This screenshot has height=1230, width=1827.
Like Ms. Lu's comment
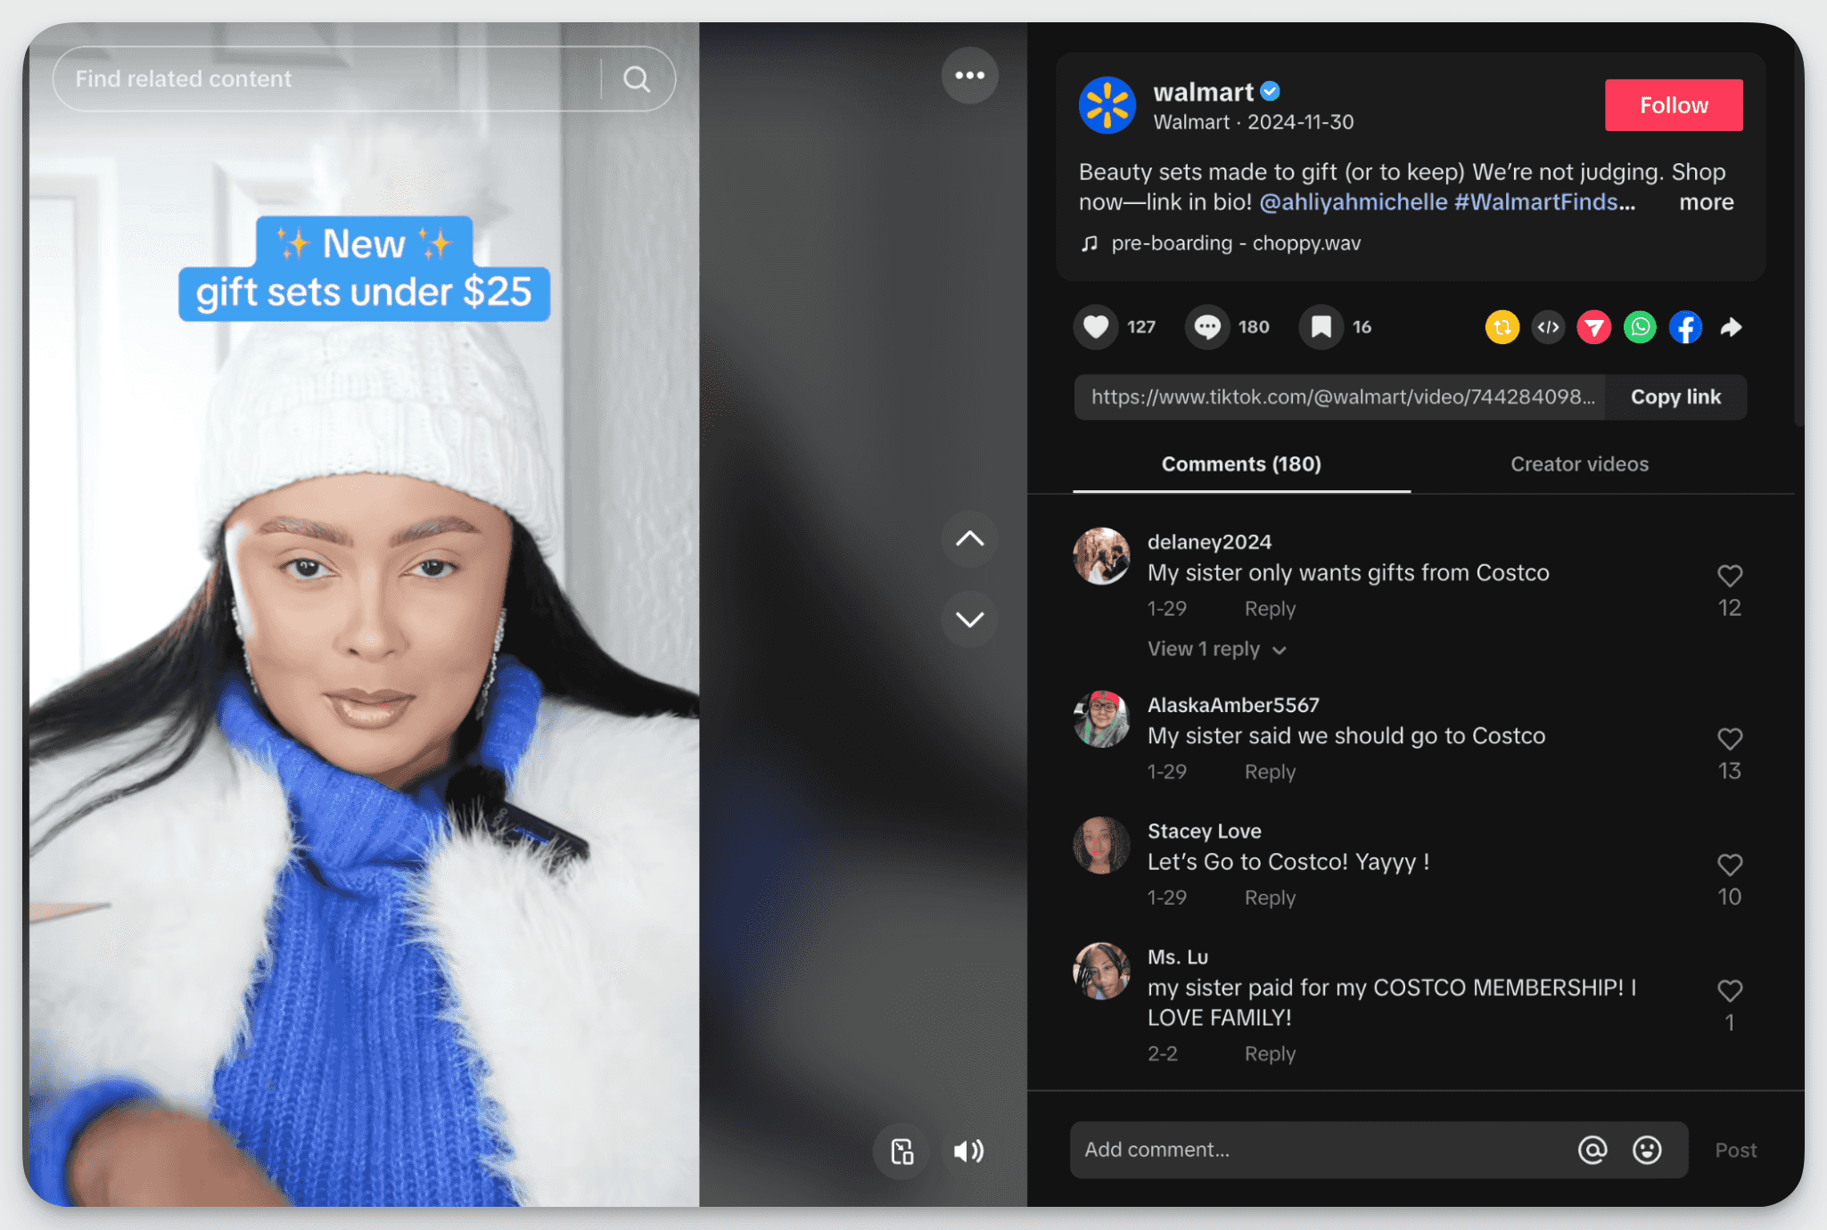coord(1730,990)
